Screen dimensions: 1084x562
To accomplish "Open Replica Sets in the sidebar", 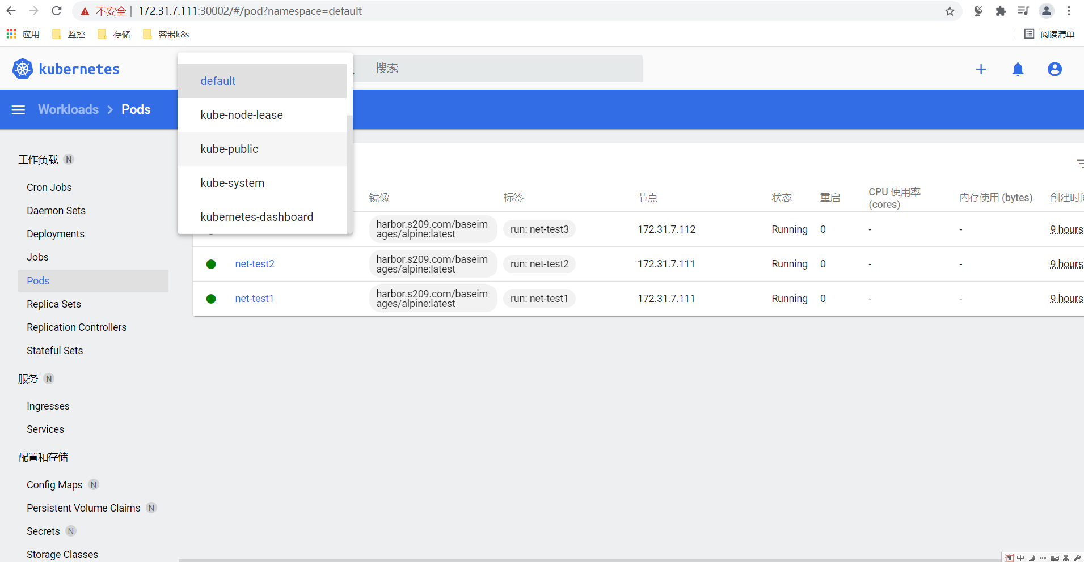I will click(54, 304).
